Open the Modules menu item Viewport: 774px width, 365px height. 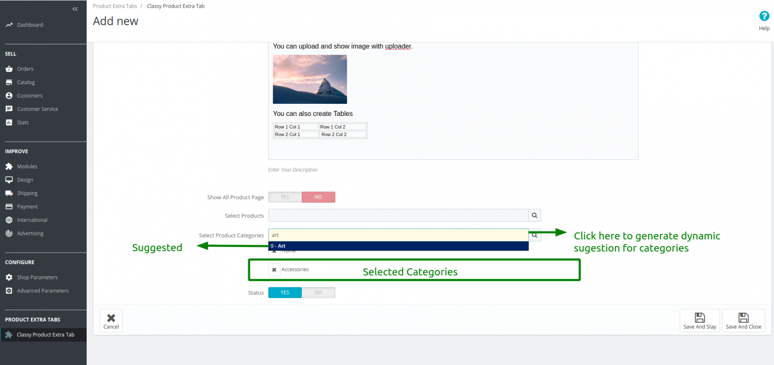[x=27, y=166]
